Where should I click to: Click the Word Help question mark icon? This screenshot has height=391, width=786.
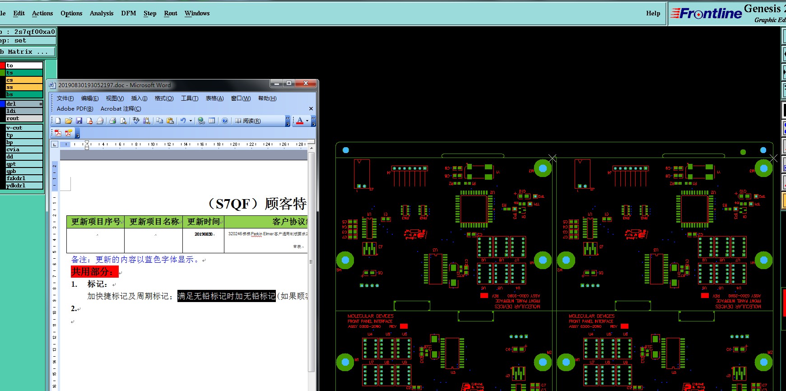pos(225,121)
